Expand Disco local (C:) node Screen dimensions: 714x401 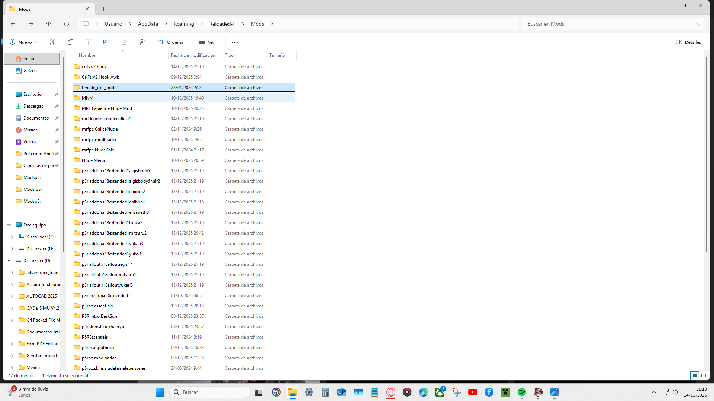coord(12,237)
